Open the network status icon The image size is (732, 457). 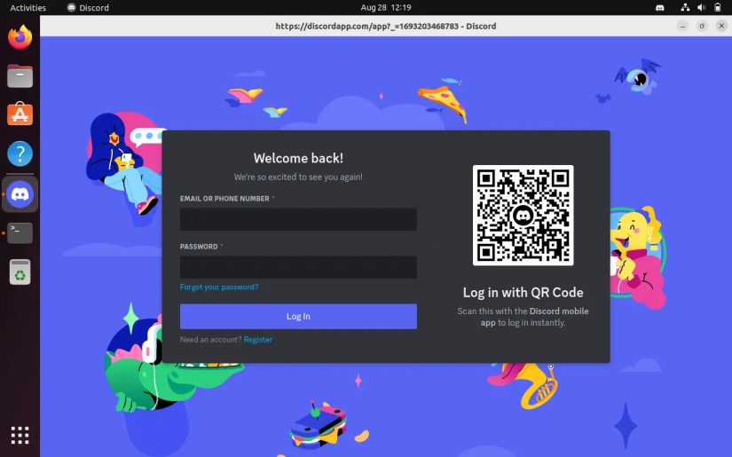click(685, 7)
